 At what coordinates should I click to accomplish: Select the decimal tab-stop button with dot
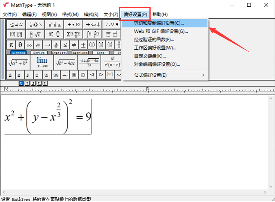click(45, 83)
